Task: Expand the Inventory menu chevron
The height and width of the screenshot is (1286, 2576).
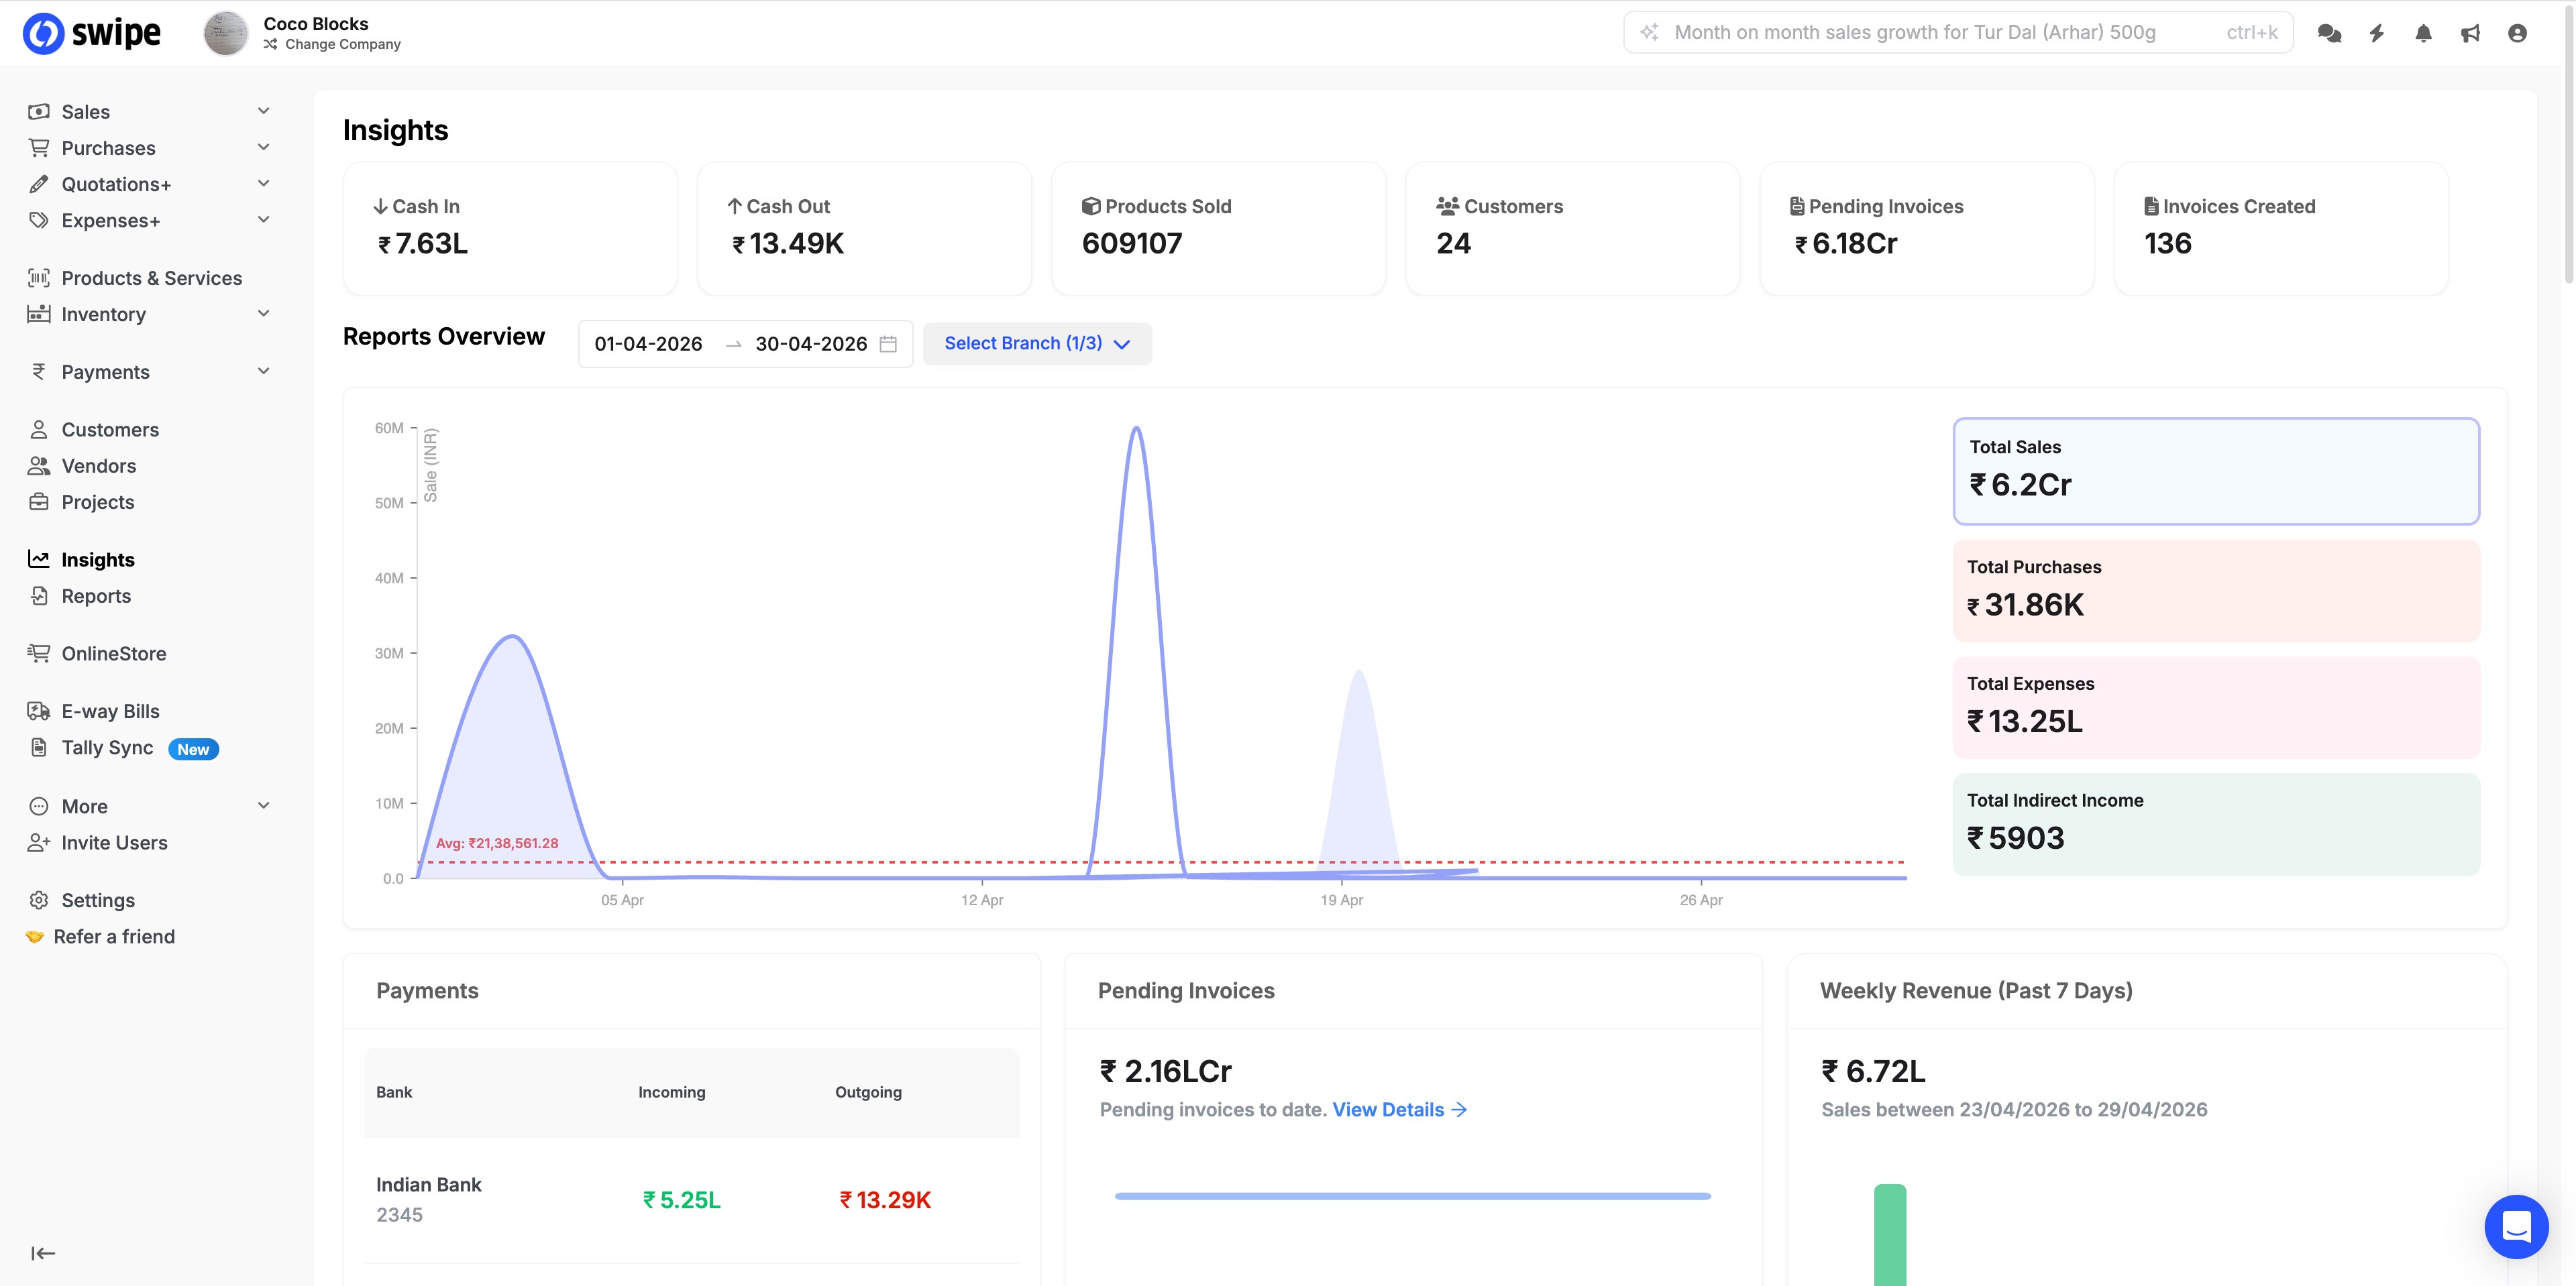Action: point(264,312)
